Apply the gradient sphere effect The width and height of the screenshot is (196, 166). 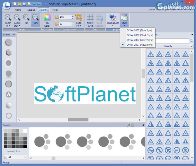(x=9, y=105)
